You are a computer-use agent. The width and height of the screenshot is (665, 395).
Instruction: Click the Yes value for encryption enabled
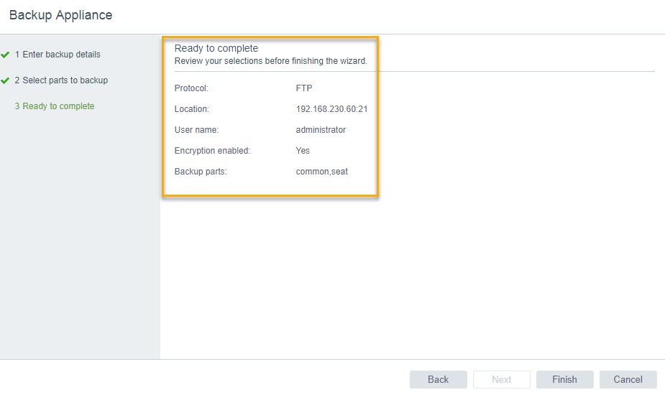[303, 151]
